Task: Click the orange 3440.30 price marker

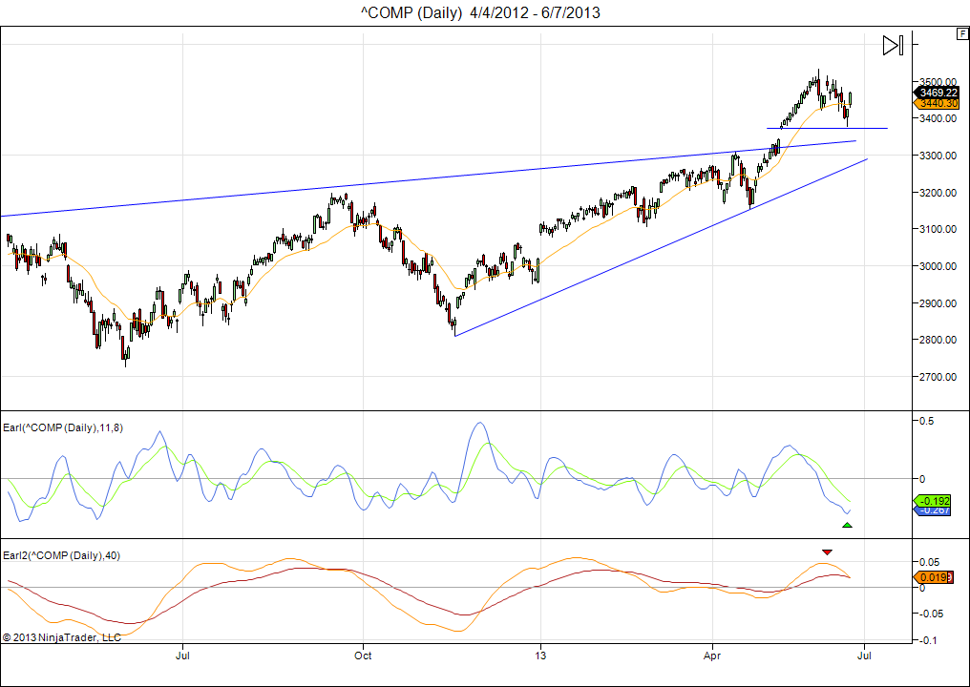Action: 937,103
